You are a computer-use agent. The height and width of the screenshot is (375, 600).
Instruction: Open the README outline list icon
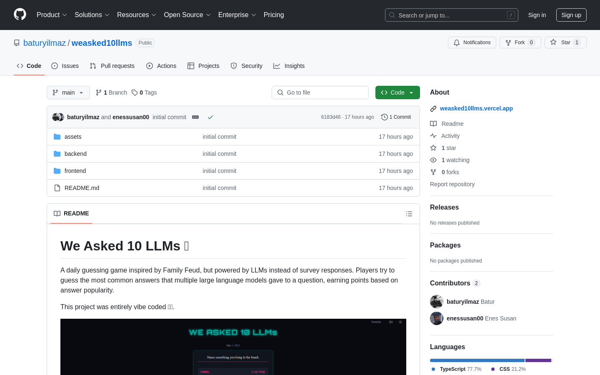point(409,214)
